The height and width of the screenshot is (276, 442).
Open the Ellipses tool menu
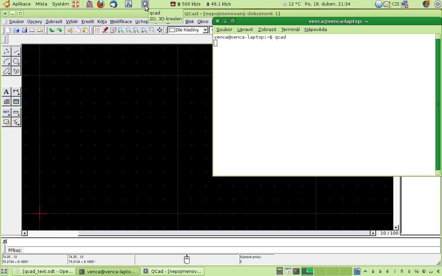tap(7, 71)
